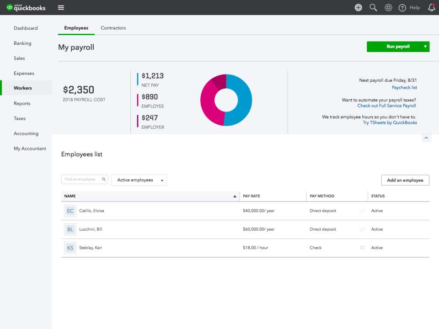The height and width of the screenshot is (329, 439).
Task: Click the notifications bell icon
Action: click(x=431, y=7)
